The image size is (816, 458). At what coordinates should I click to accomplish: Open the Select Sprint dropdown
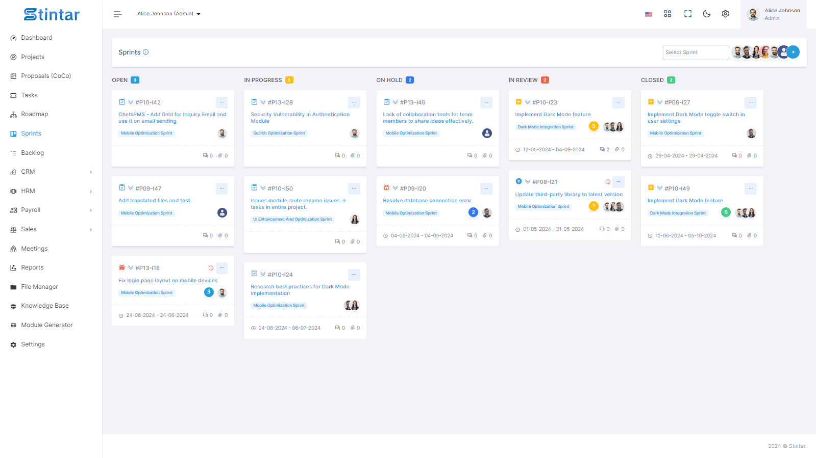pos(696,52)
